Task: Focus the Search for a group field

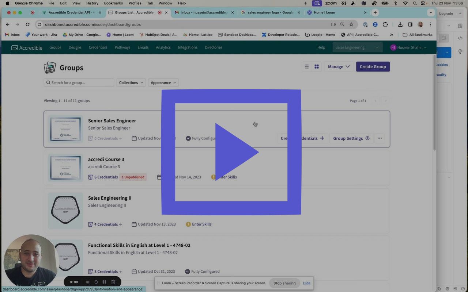Action: [79, 82]
